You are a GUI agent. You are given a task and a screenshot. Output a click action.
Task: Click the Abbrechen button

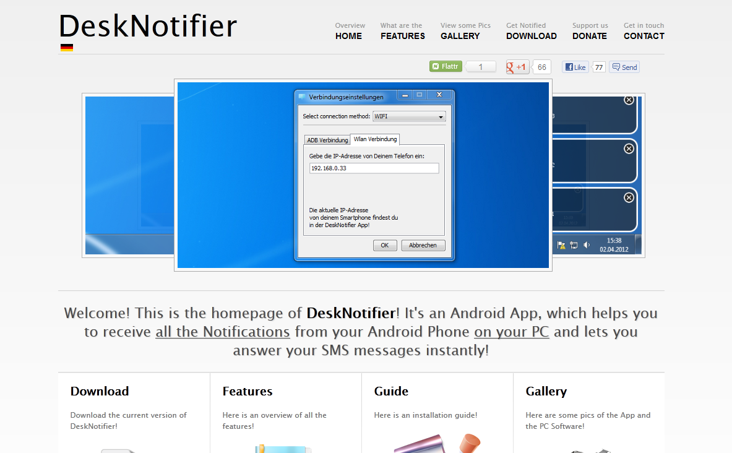pyautogui.click(x=423, y=245)
